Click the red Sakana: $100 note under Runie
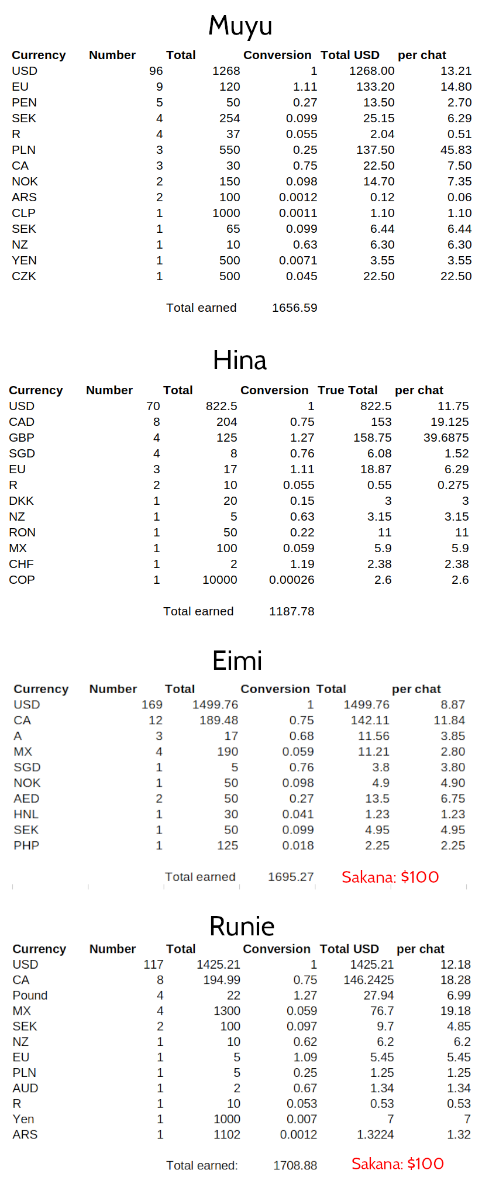 point(398,1163)
